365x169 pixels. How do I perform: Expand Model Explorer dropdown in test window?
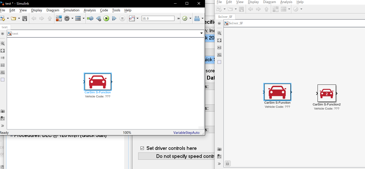pos(83,18)
